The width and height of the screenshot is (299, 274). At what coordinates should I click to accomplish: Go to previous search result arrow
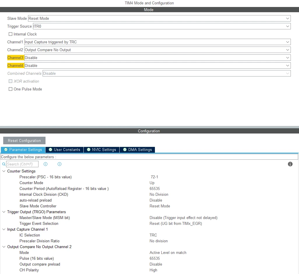46,164
